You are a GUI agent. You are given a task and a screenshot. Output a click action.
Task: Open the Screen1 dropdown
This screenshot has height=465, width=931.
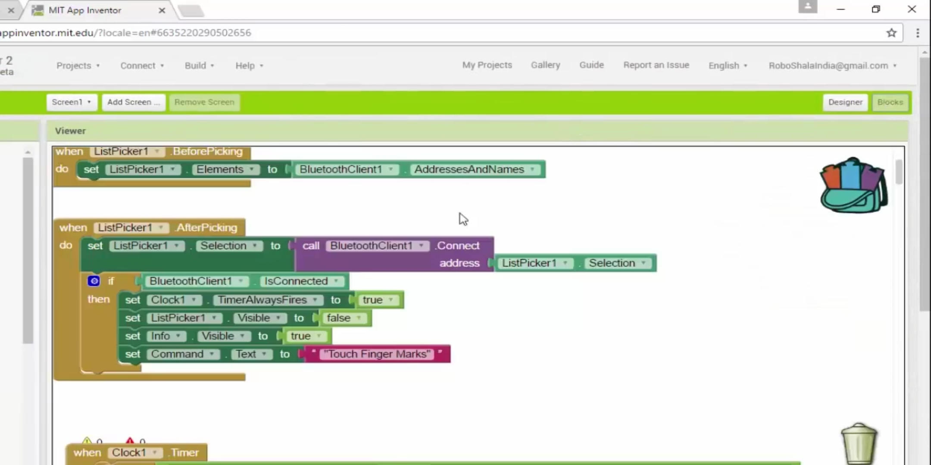click(x=72, y=102)
